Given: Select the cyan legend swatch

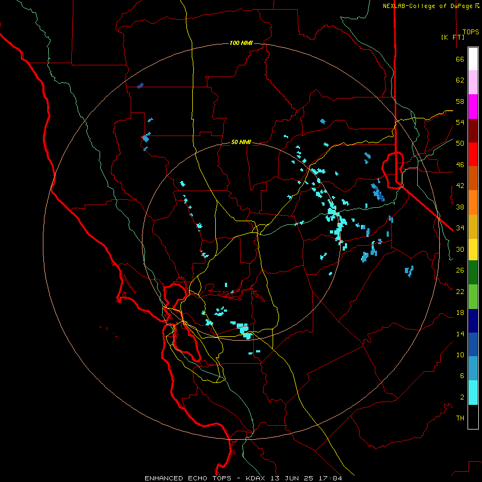Looking at the screenshot, I should coord(473,393).
